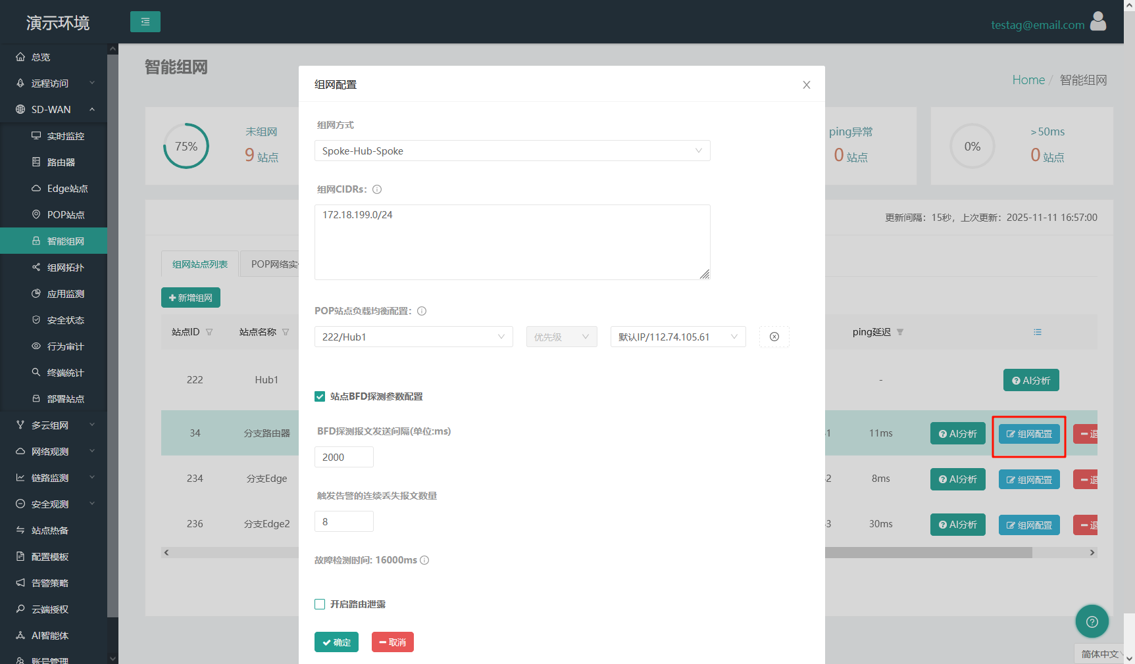The image size is (1135, 664).
Task: Expand the 网络观测 sidebar menu
Action: (x=53, y=452)
